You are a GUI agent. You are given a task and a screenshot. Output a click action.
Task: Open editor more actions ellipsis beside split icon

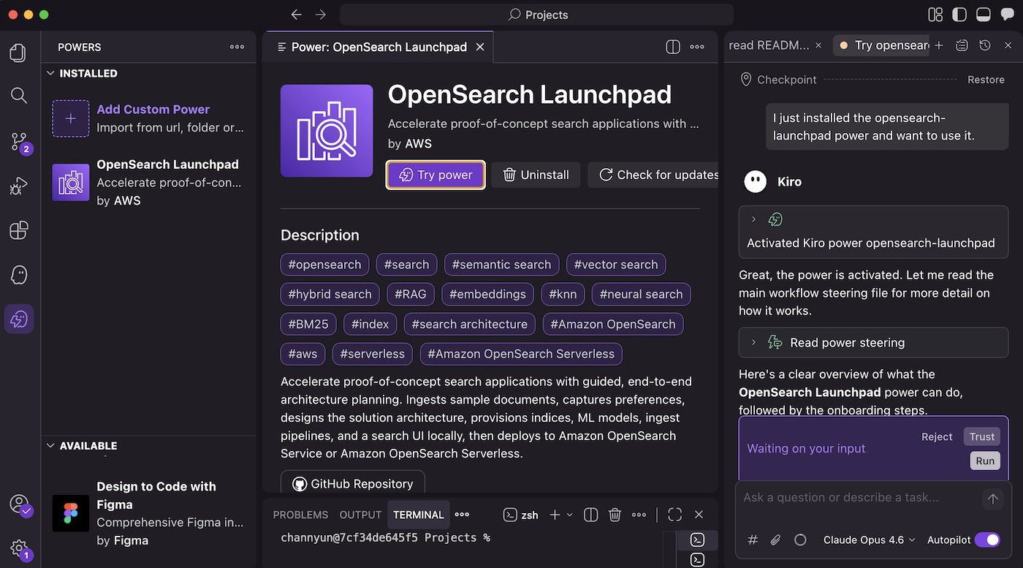tap(697, 47)
